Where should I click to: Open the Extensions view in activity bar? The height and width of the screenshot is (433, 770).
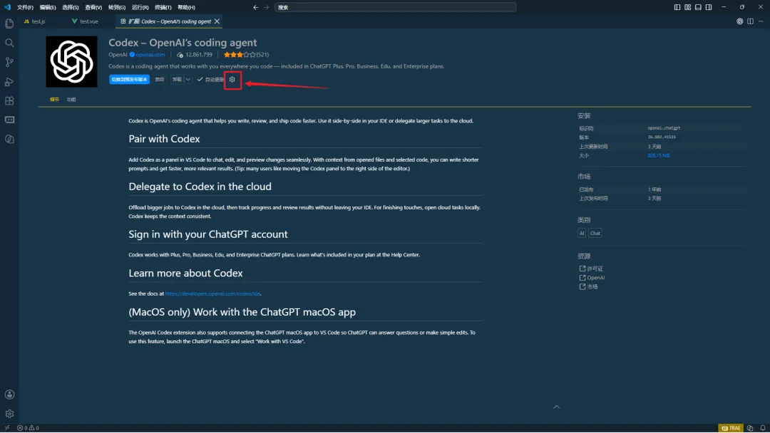coord(9,100)
